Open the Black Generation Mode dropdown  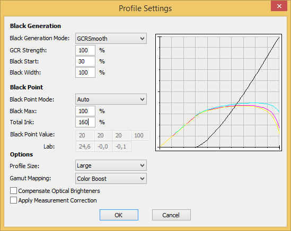tap(111, 38)
